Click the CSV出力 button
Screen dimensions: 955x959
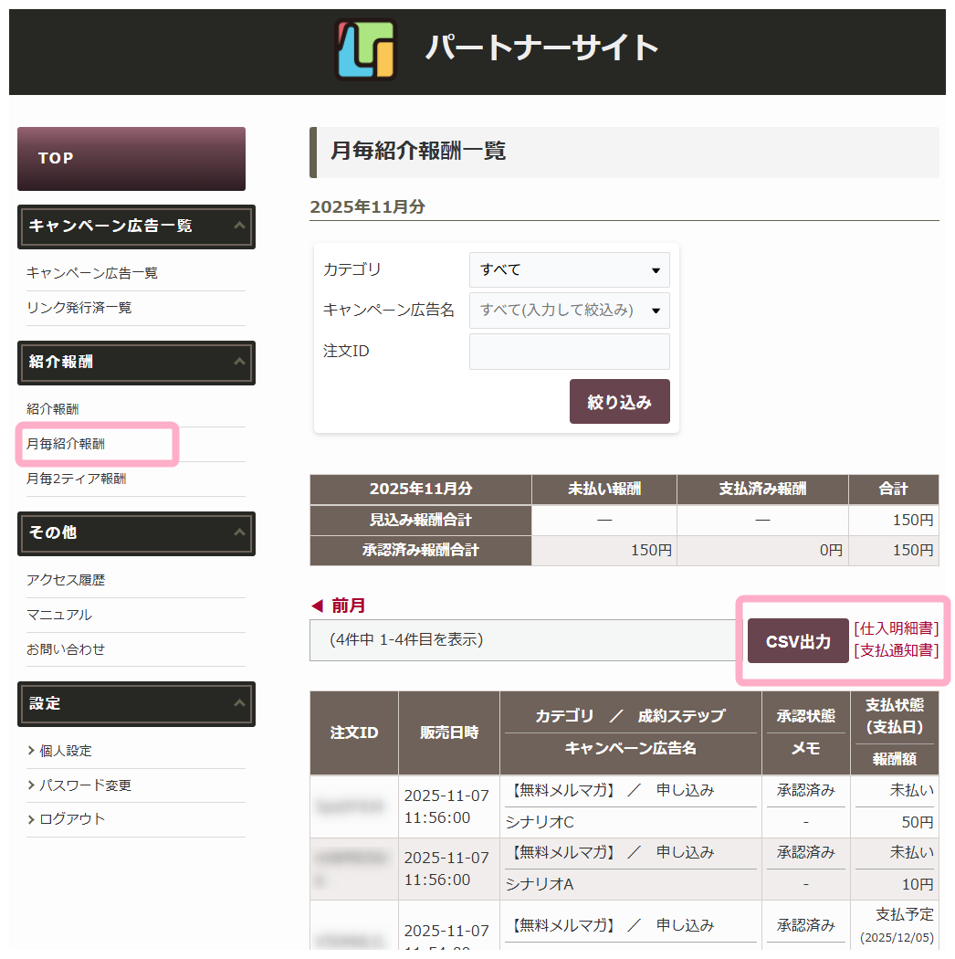coord(798,641)
